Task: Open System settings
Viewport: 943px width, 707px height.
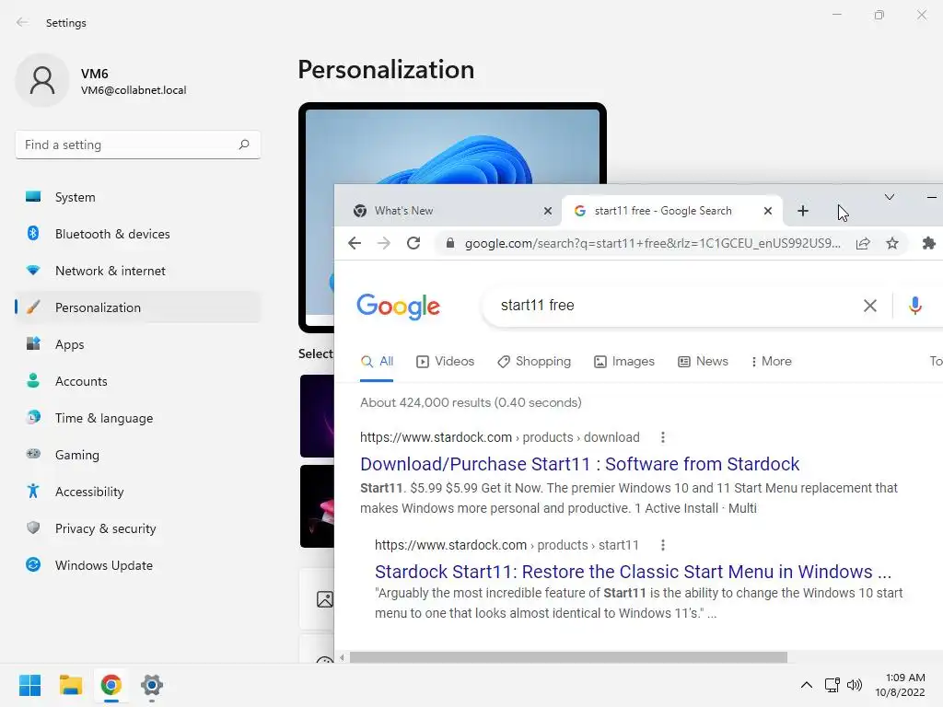Action: pyautogui.click(x=138, y=197)
